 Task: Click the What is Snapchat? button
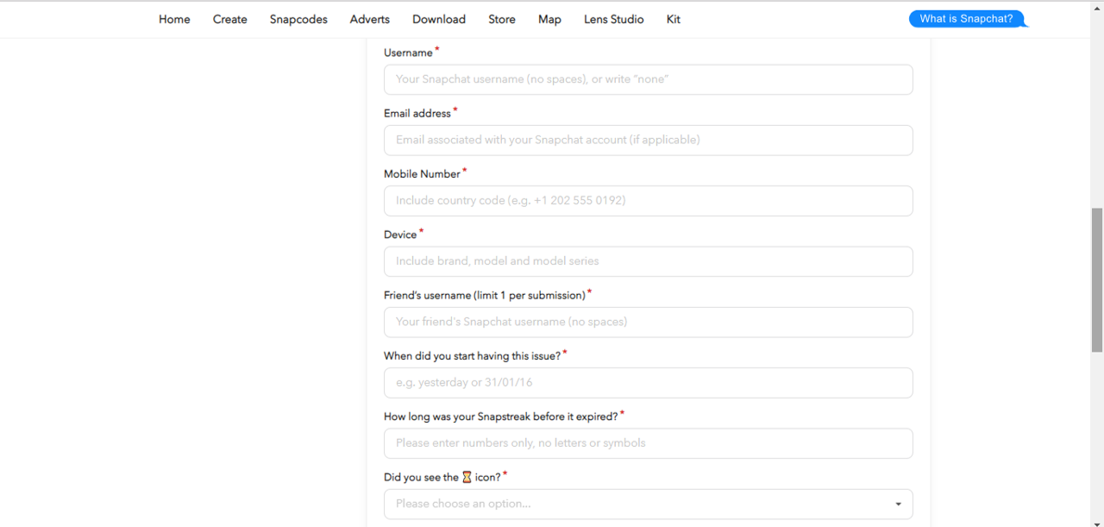(967, 18)
